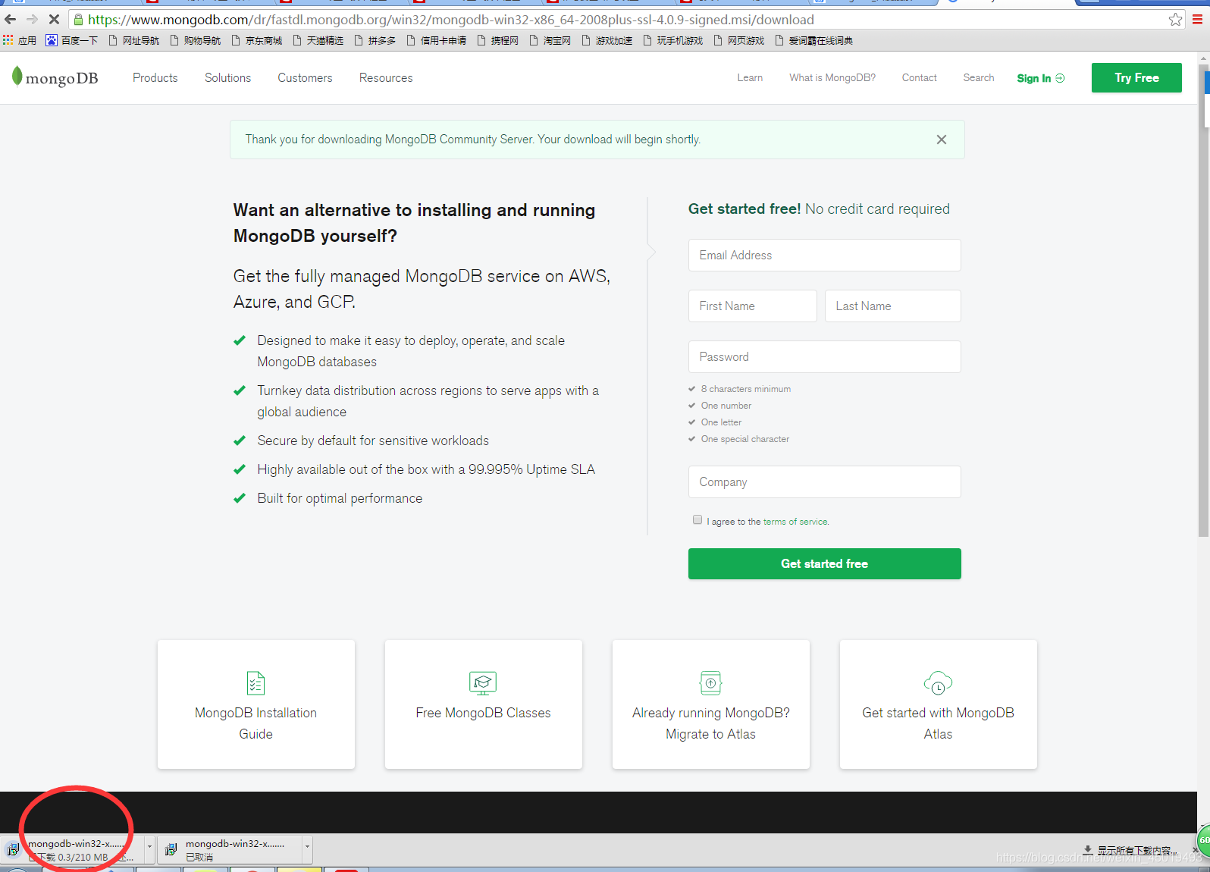
Task: Open the 玩手机游戏 bookmark
Action: 673,40
